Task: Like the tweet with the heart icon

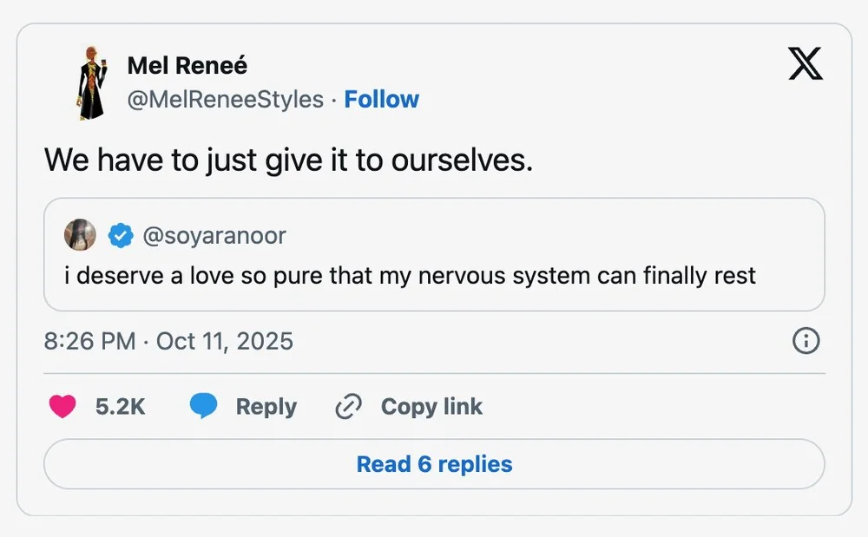Action: tap(62, 406)
